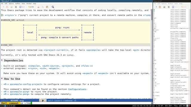
Task: Click 'ping: rsync' label in diagram
Action: 62,28
